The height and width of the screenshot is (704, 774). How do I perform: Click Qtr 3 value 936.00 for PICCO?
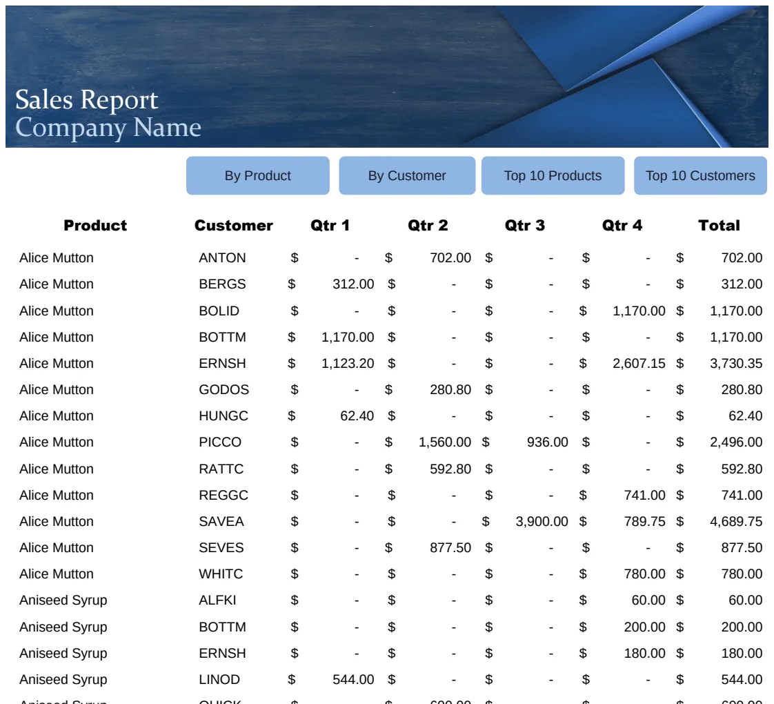tap(548, 442)
